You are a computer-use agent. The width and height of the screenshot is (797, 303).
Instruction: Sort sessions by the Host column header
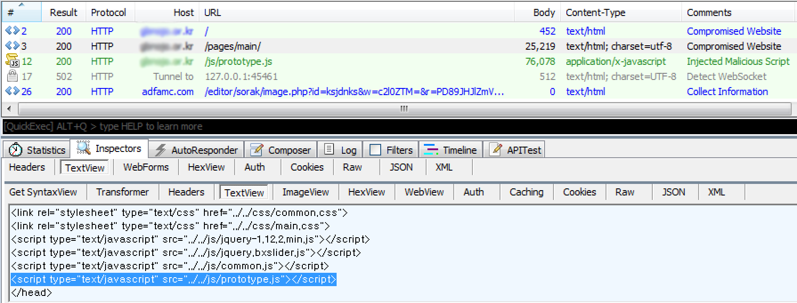[167, 12]
